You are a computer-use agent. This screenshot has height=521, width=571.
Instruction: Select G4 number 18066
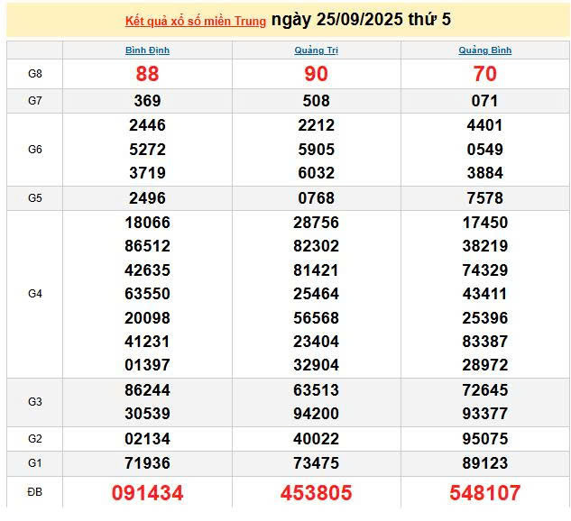tap(147, 223)
